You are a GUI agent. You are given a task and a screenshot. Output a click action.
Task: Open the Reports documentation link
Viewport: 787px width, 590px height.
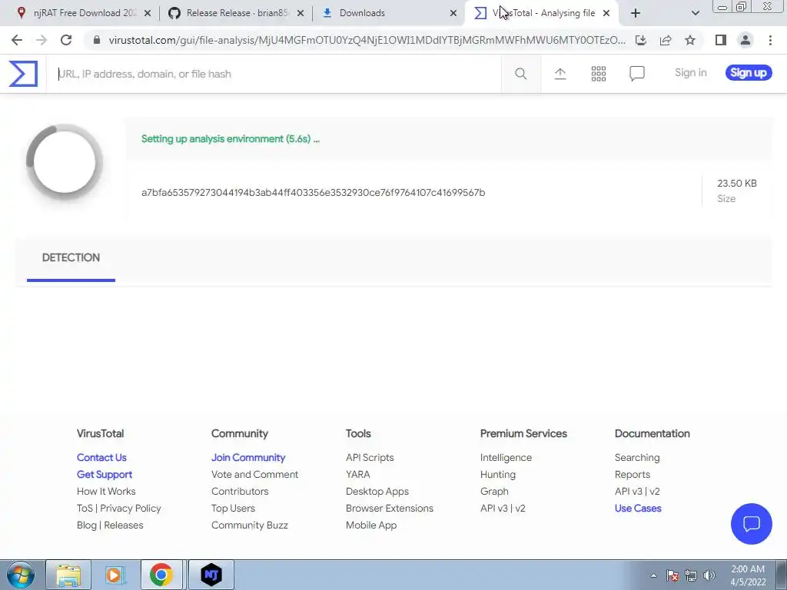point(632,475)
